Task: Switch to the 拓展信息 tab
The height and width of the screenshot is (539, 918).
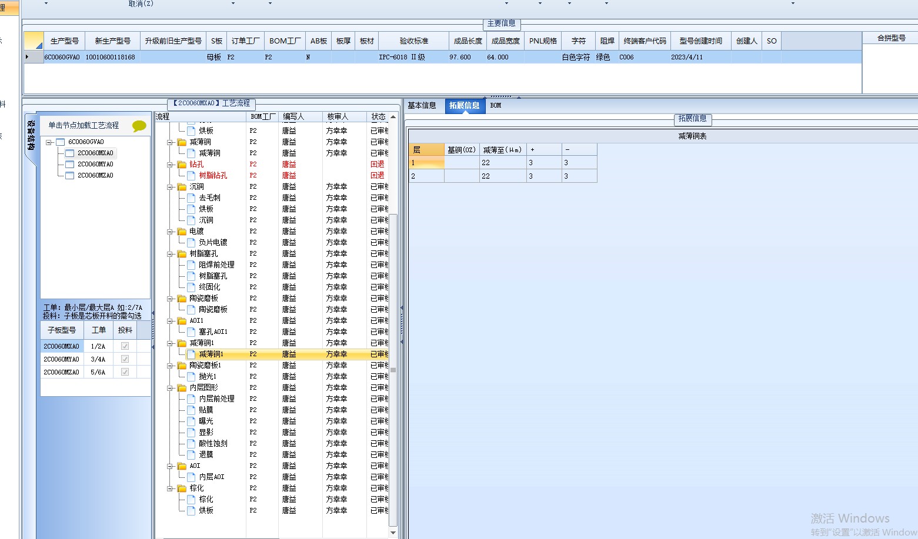Action: point(465,106)
